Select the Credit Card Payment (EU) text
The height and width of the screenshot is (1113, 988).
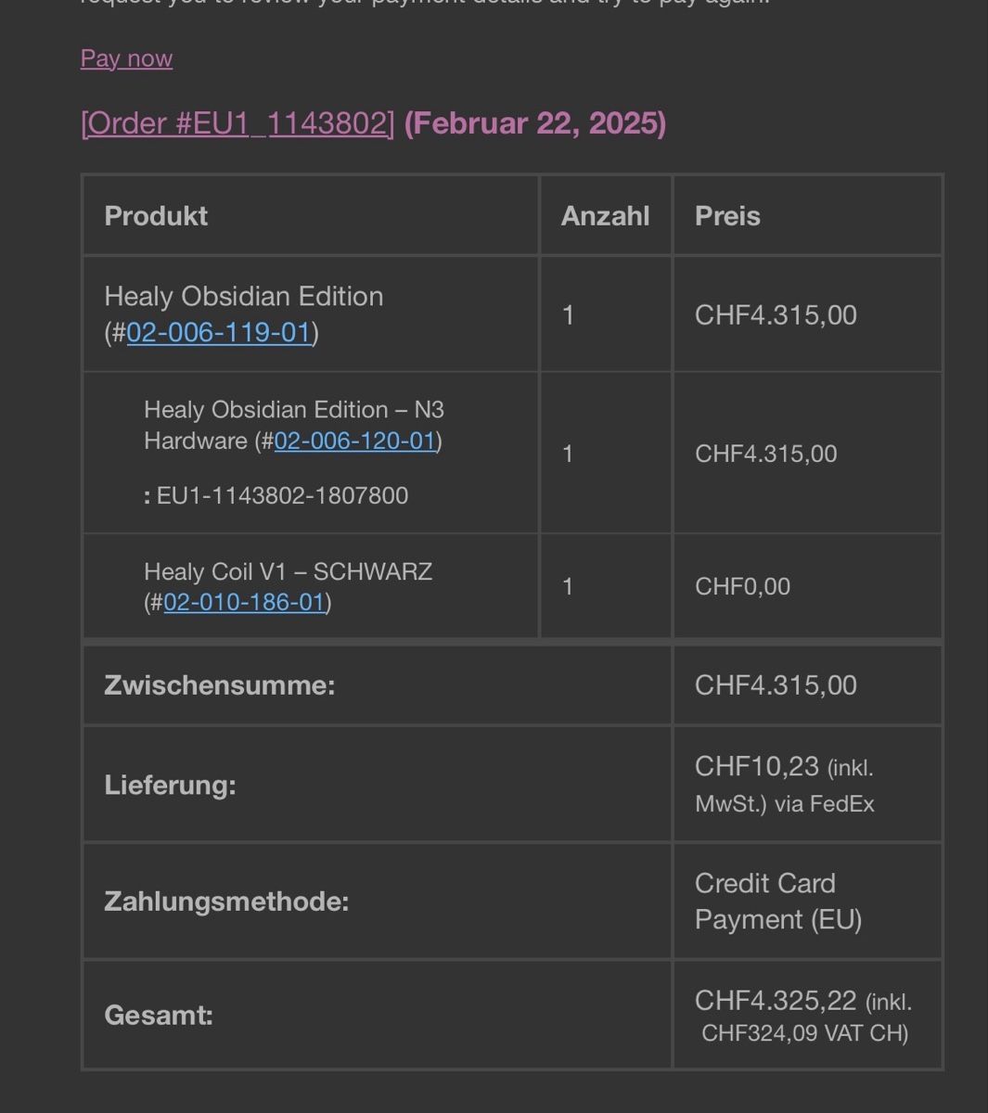click(778, 901)
